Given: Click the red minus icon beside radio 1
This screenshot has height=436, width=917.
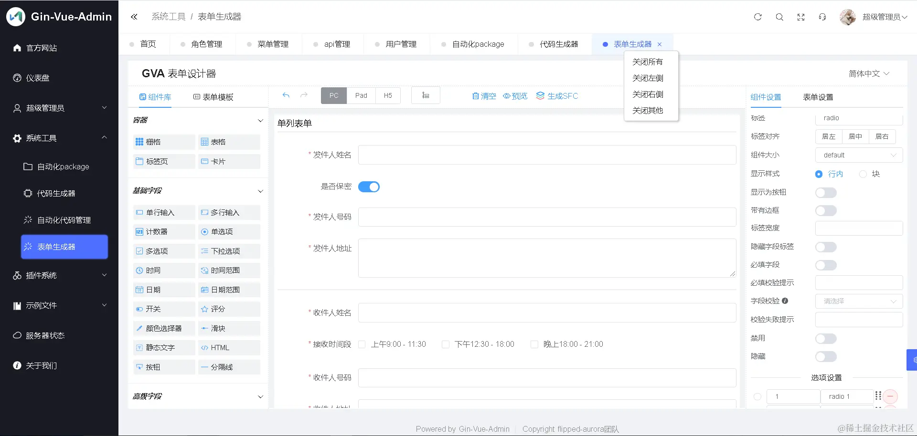Looking at the screenshot, I should tap(890, 396).
